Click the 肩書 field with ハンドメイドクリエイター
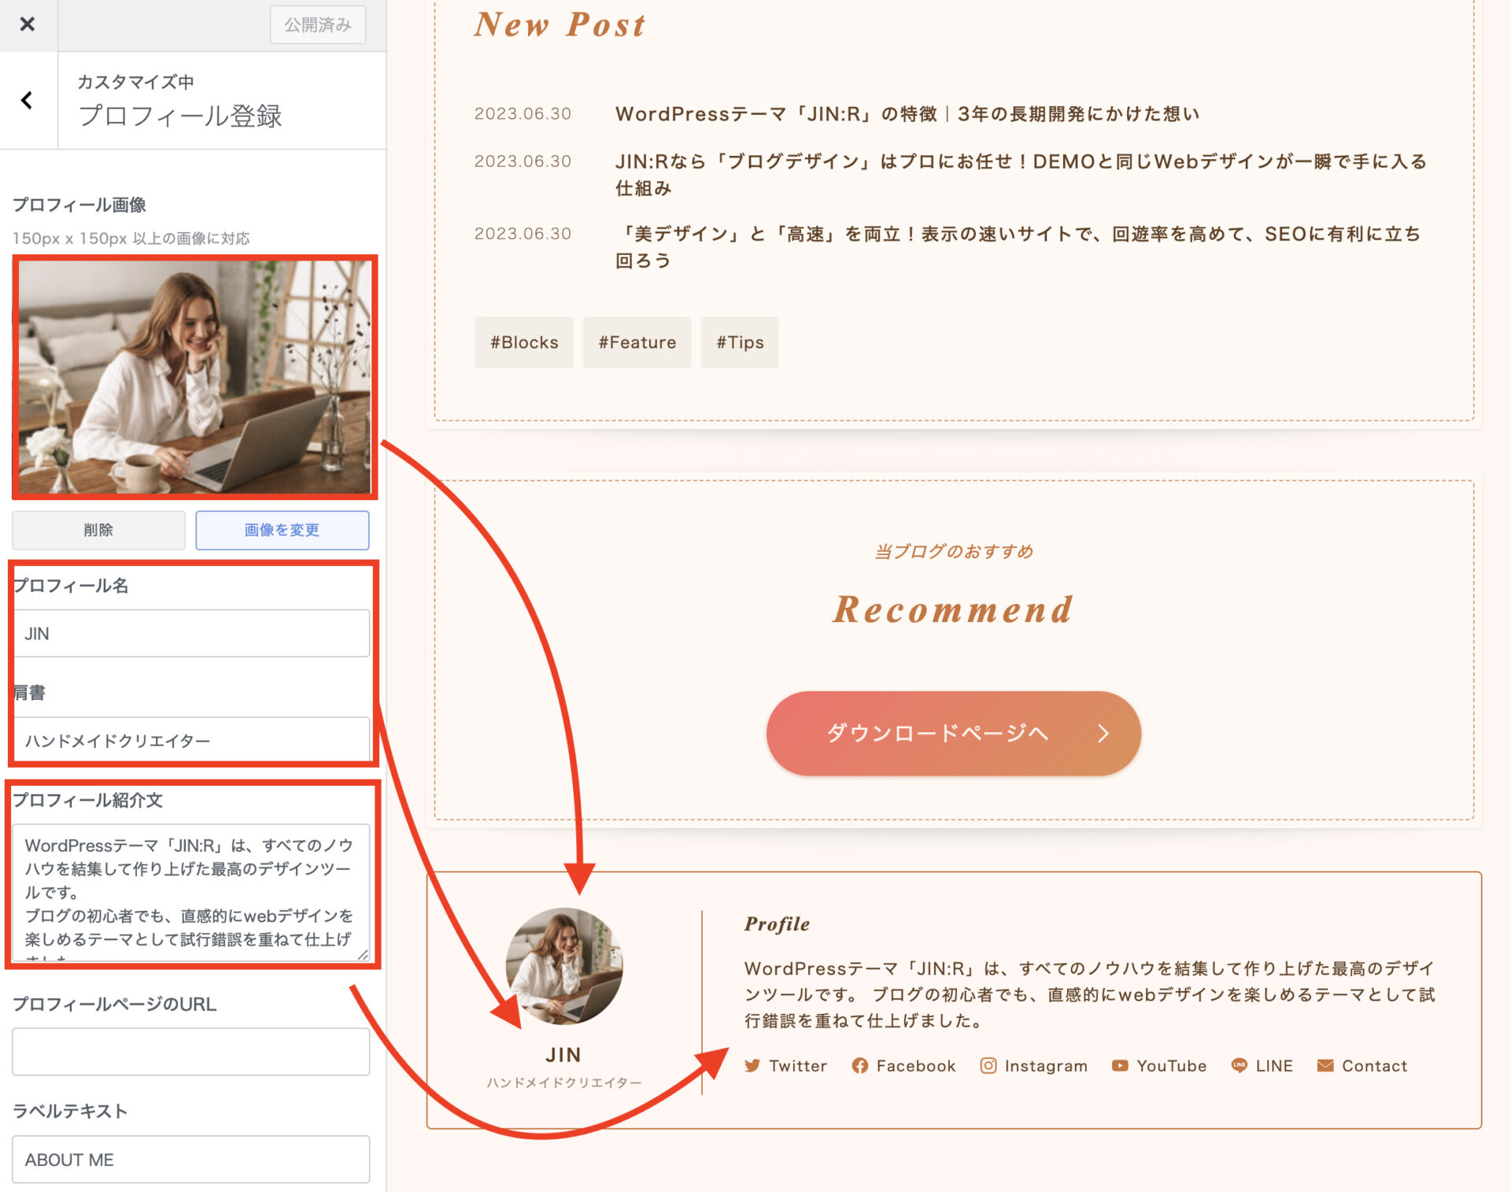Screen dimensions: 1511x1192 click(x=190, y=740)
